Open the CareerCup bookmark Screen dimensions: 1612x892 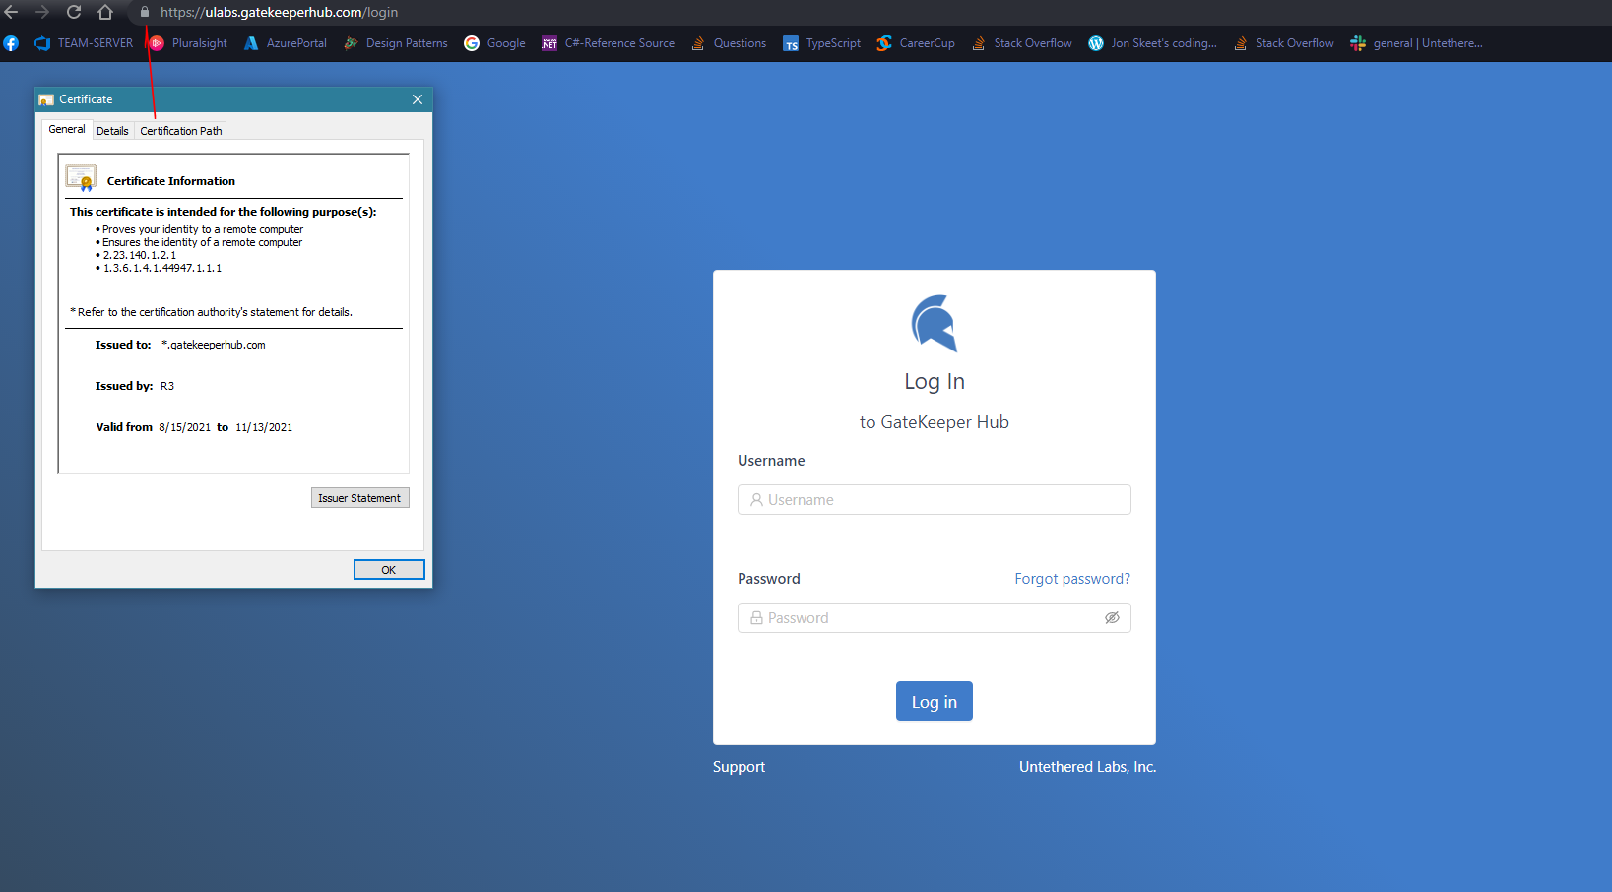(x=916, y=43)
